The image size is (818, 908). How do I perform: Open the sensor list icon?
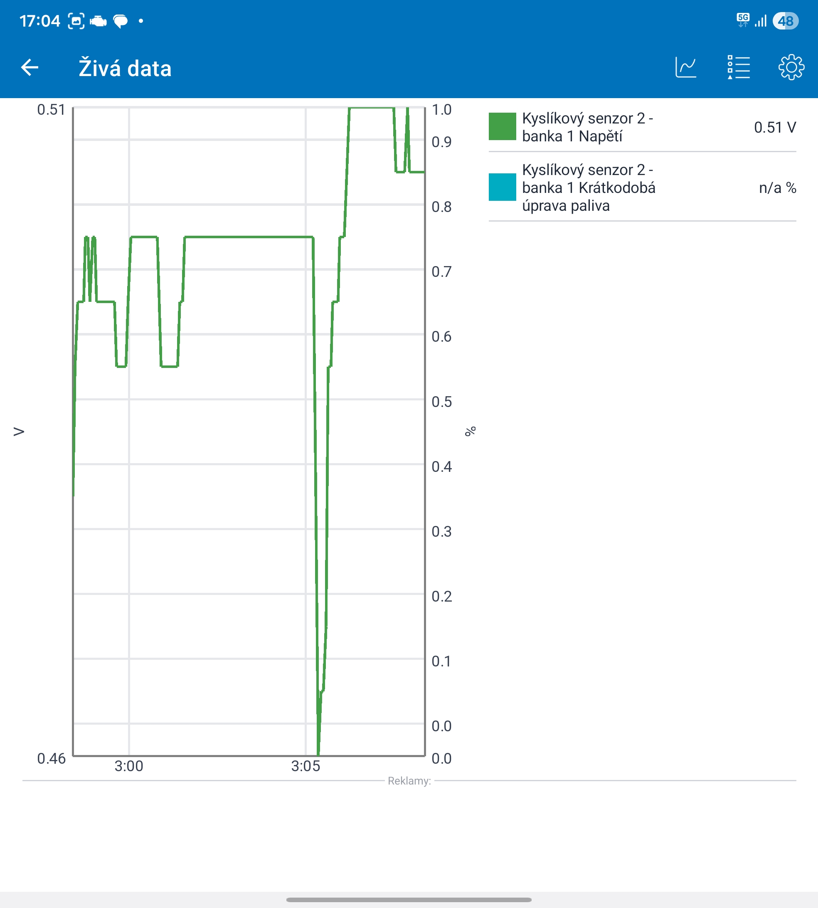point(739,68)
